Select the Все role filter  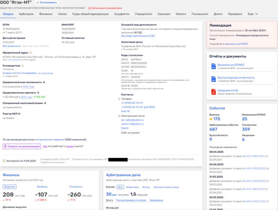tap(120, 187)
